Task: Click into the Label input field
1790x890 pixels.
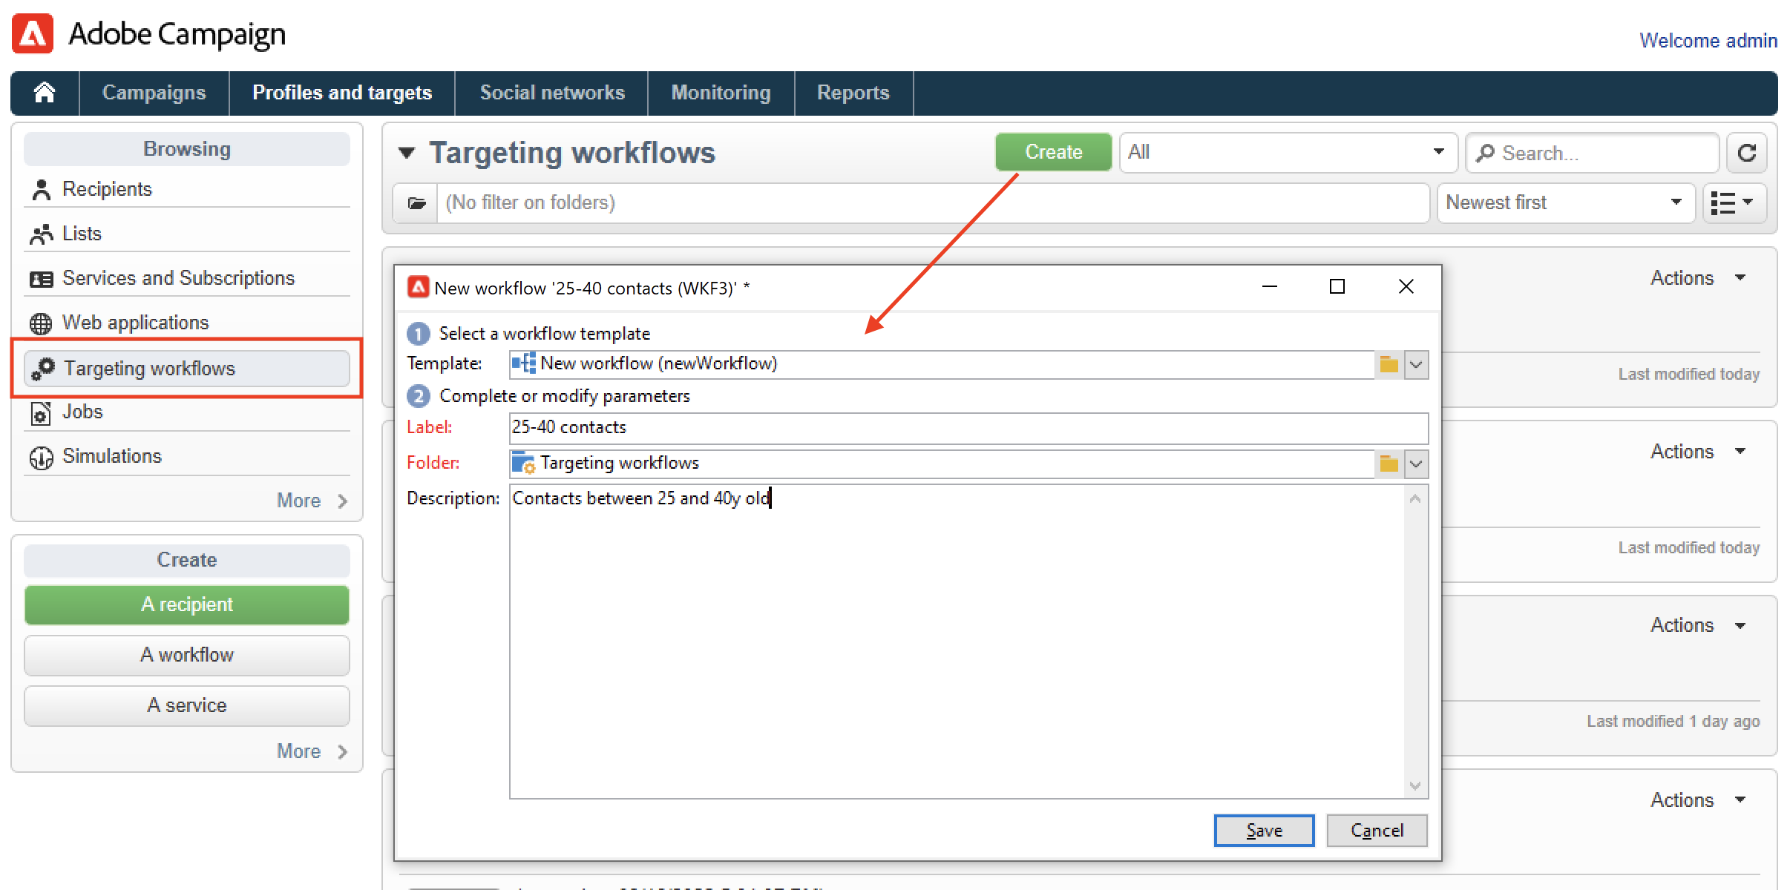Action: tap(968, 428)
